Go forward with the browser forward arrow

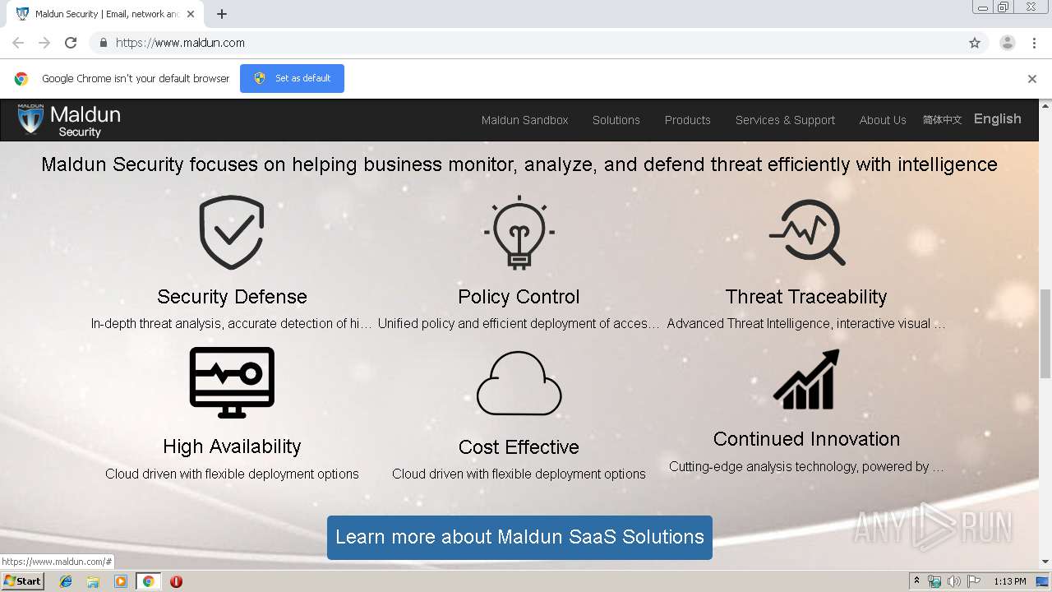coord(44,43)
